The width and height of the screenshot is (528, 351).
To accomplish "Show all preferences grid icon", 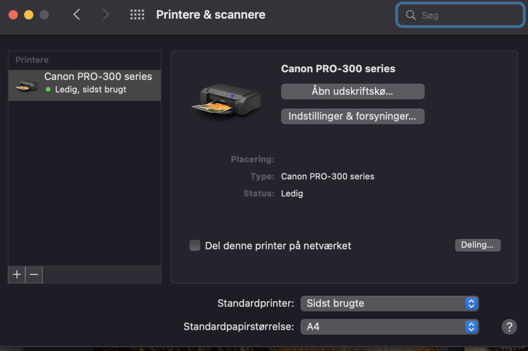I will coord(137,15).
